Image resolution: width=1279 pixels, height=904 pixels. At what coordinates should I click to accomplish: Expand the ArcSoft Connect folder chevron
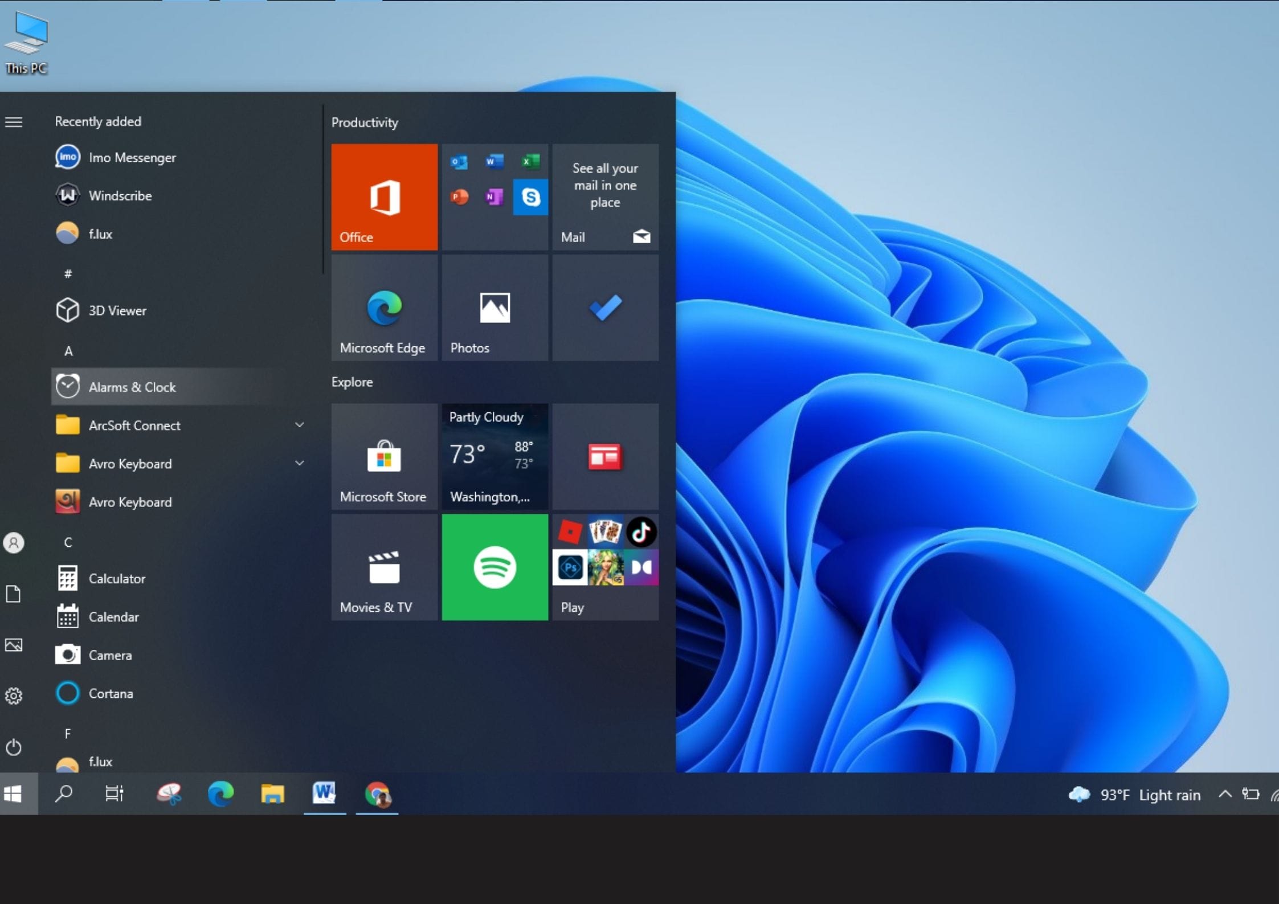(x=299, y=425)
